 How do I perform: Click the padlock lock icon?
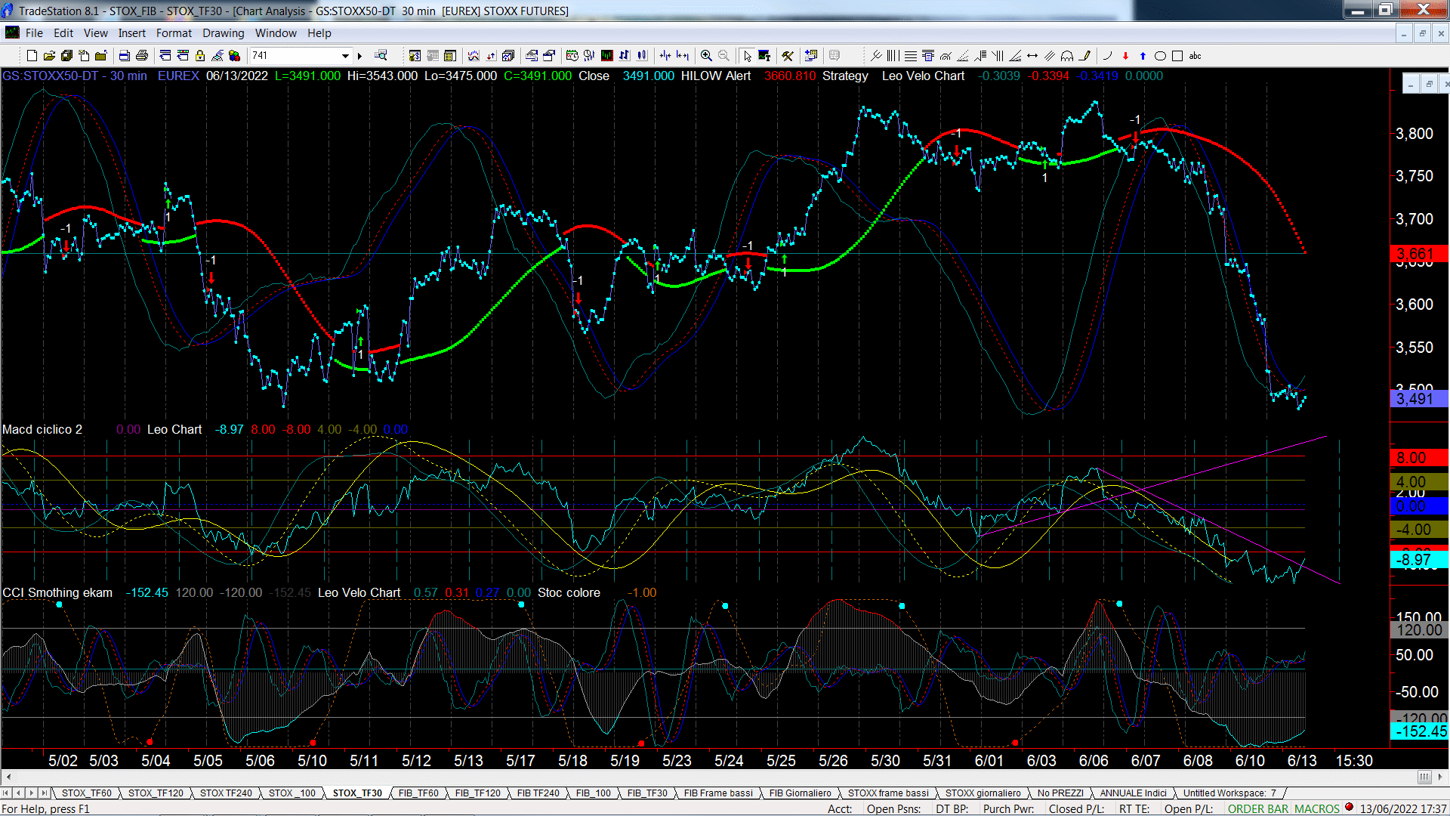click(200, 55)
